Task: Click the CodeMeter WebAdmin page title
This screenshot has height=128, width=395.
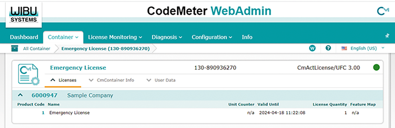Action: click(x=209, y=11)
